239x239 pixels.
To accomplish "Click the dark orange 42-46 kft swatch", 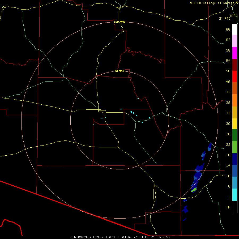I will 234,88.
